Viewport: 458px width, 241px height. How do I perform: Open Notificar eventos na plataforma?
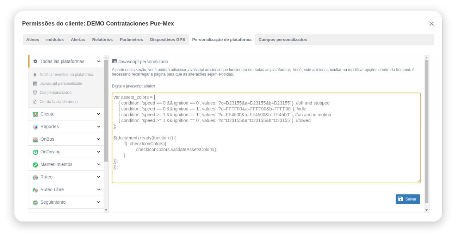tap(66, 75)
